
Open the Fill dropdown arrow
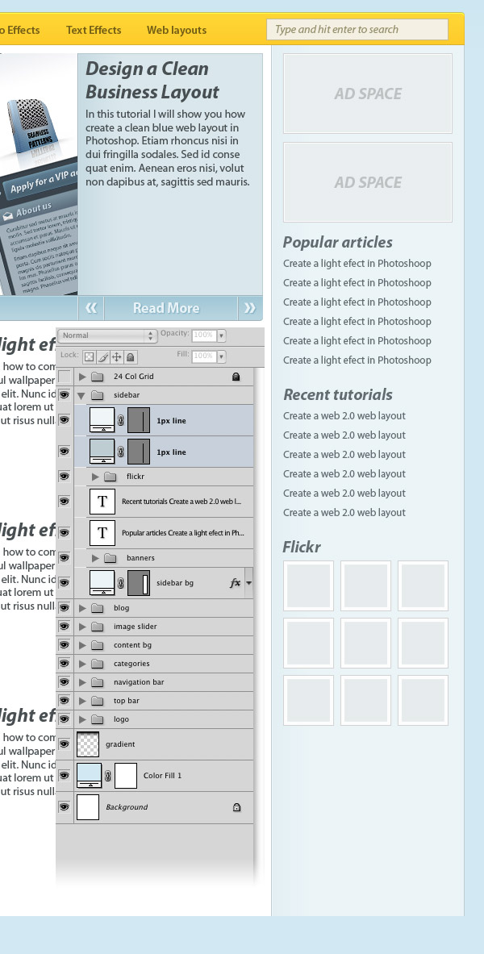coord(221,356)
